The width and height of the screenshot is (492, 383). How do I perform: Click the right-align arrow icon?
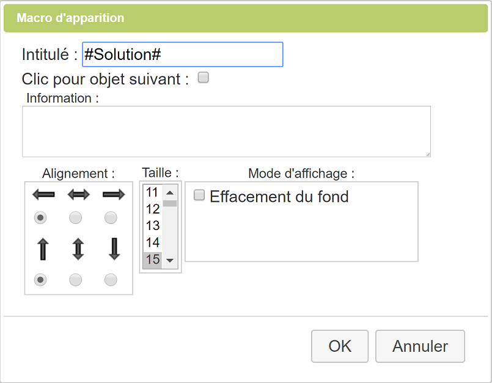coord(114,195)
